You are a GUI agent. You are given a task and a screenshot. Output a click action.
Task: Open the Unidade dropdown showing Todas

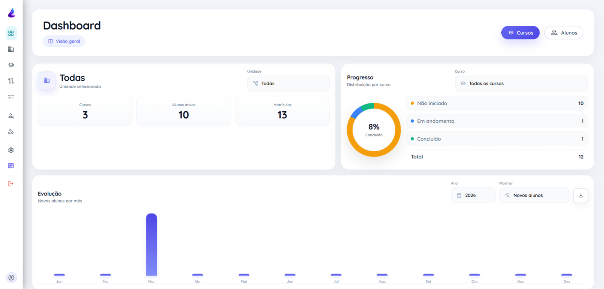coord(288,83)
